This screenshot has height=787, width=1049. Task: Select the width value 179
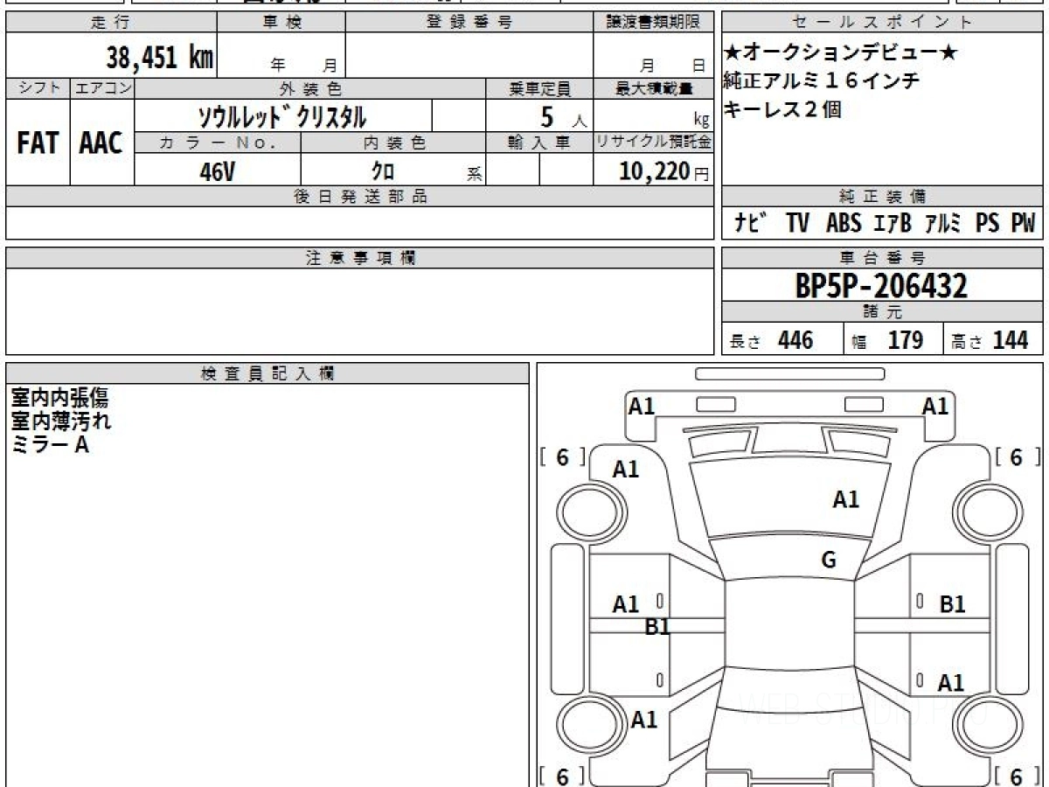coord(906,340)
